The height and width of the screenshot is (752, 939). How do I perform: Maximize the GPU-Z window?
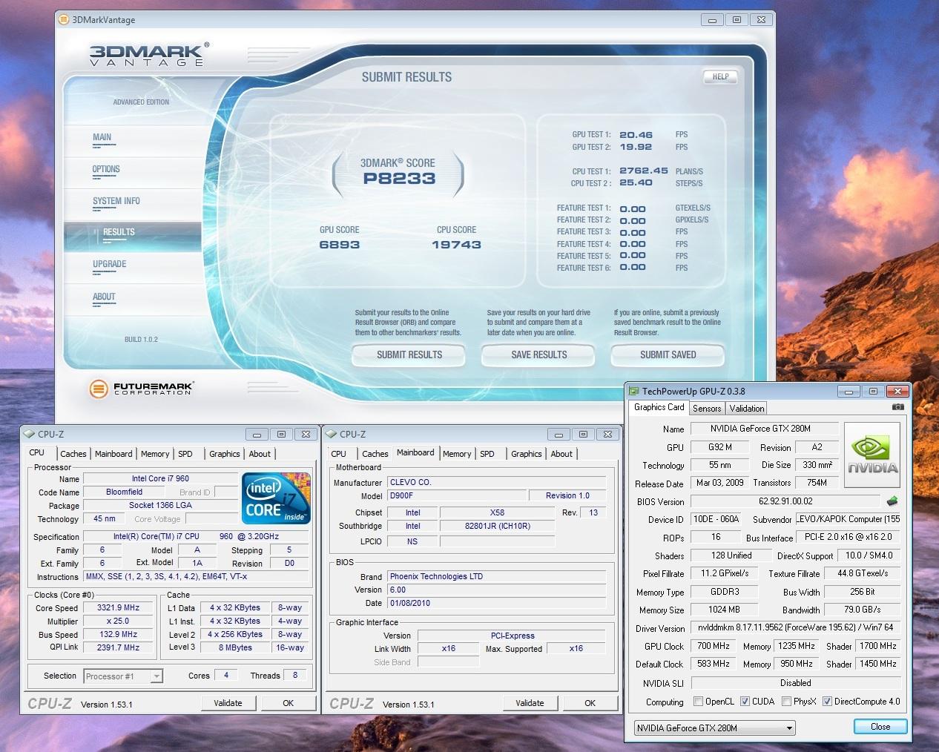(873, 391)
